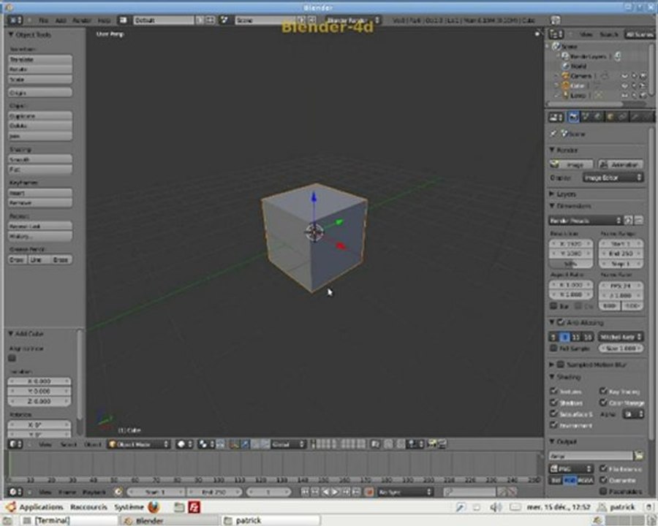
Task: Click the FileZilla launcher icon
Action: click(194, 507)
